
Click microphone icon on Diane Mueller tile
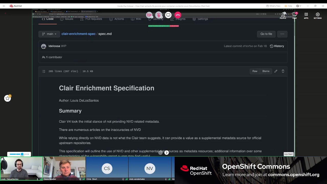(x=80, y=179)
